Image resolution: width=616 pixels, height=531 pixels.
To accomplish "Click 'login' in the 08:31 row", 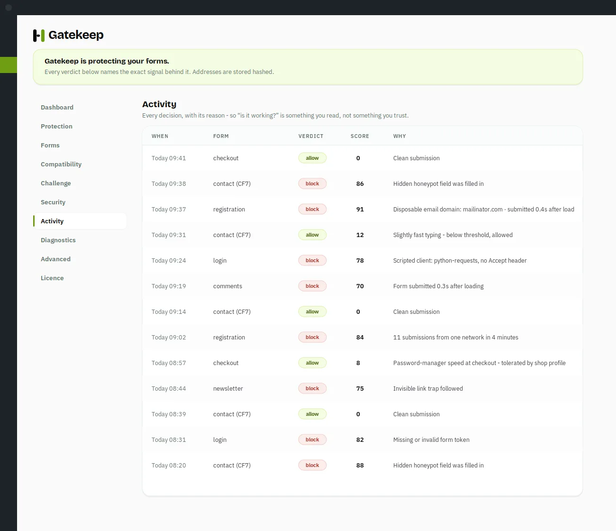I will click(220, 440).
